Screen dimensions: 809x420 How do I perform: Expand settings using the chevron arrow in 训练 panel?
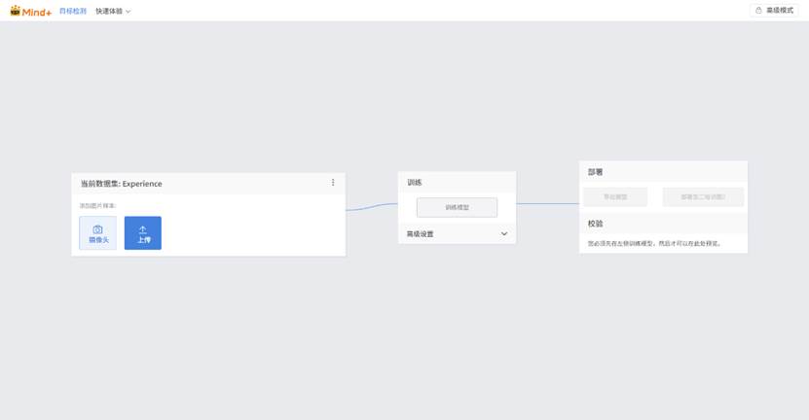tap(504, 234)
